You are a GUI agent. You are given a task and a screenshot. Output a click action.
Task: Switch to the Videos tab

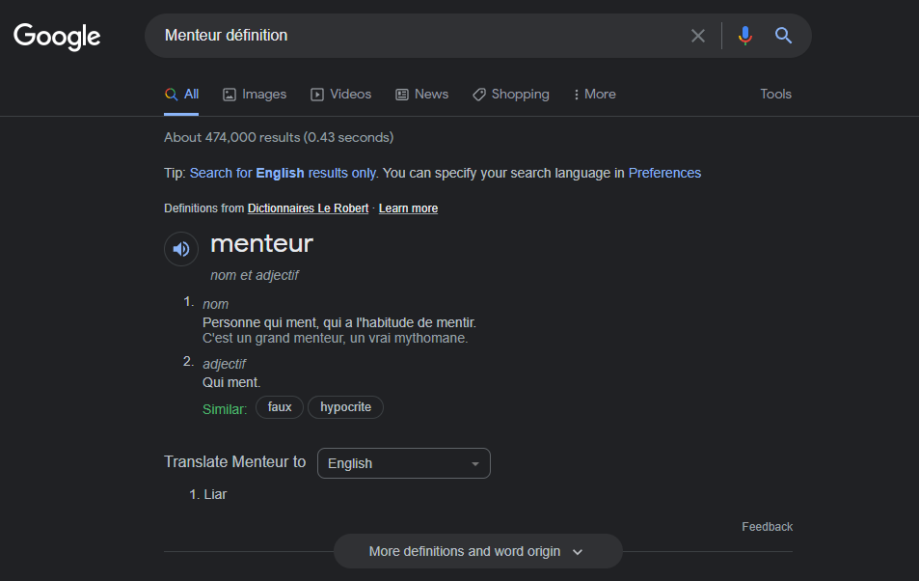coord(341,94)
